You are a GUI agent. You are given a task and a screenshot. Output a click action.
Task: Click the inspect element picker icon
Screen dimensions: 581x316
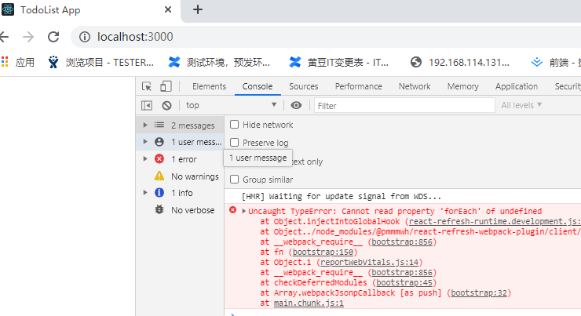point(147,86)
